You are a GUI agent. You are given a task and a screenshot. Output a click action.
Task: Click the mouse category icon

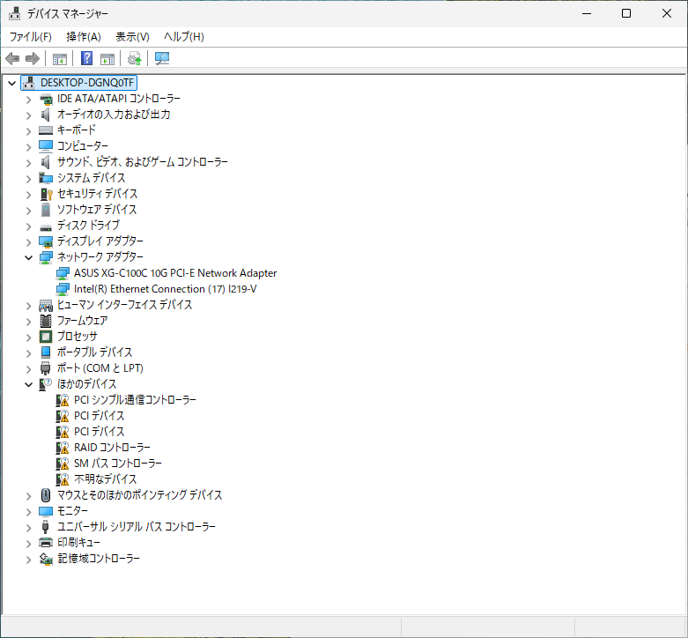46,495
